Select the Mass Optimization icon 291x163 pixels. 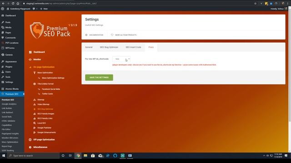(35, 72)
